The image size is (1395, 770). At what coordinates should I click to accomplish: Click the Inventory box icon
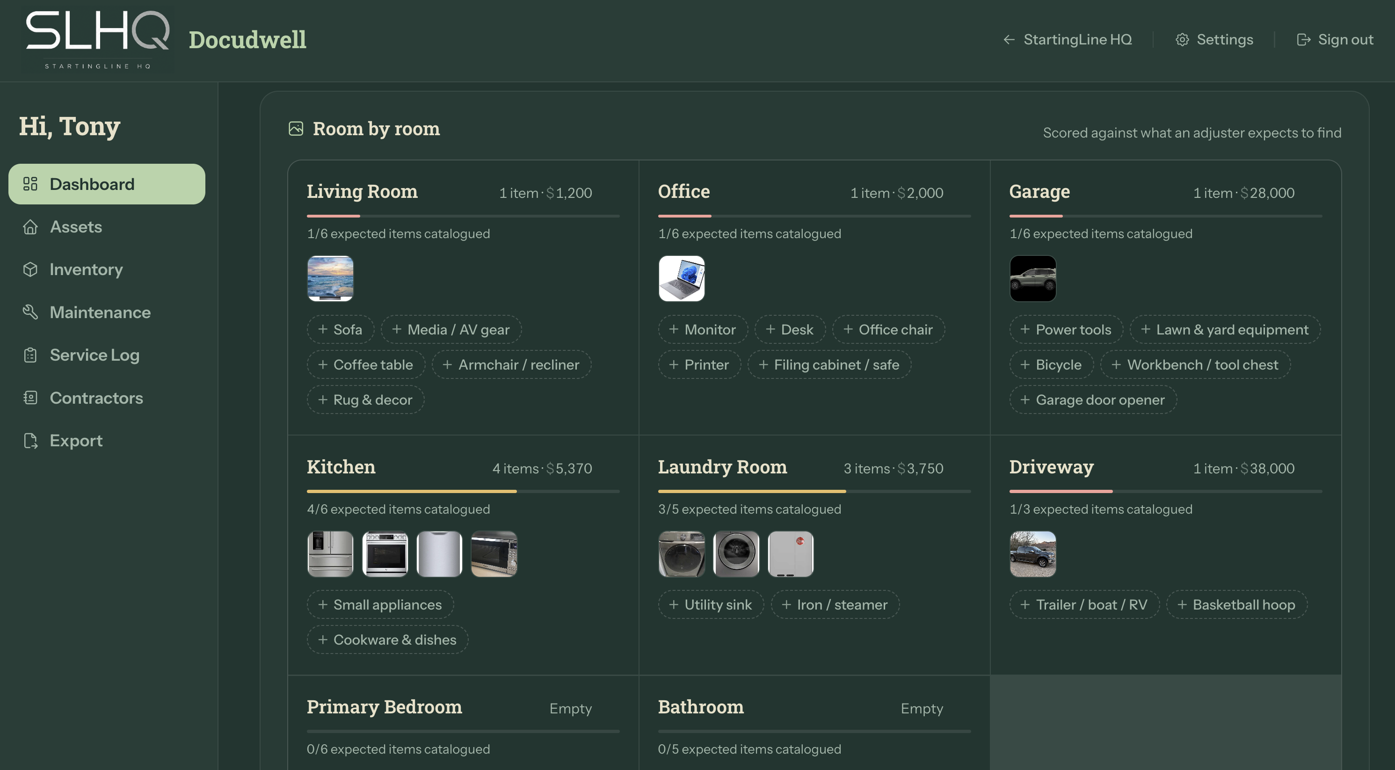(30, 269)
